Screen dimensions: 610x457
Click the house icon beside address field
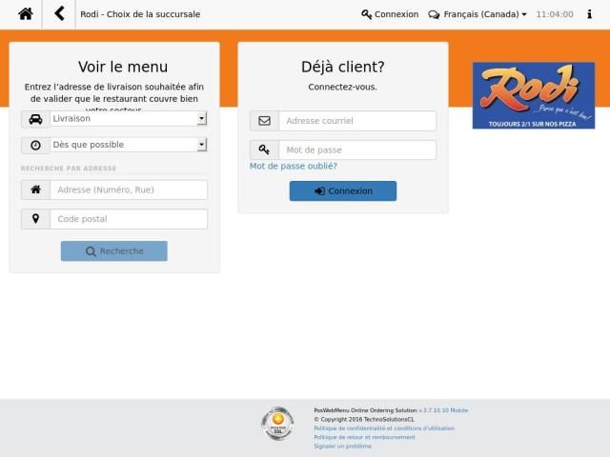pos(35,190)
